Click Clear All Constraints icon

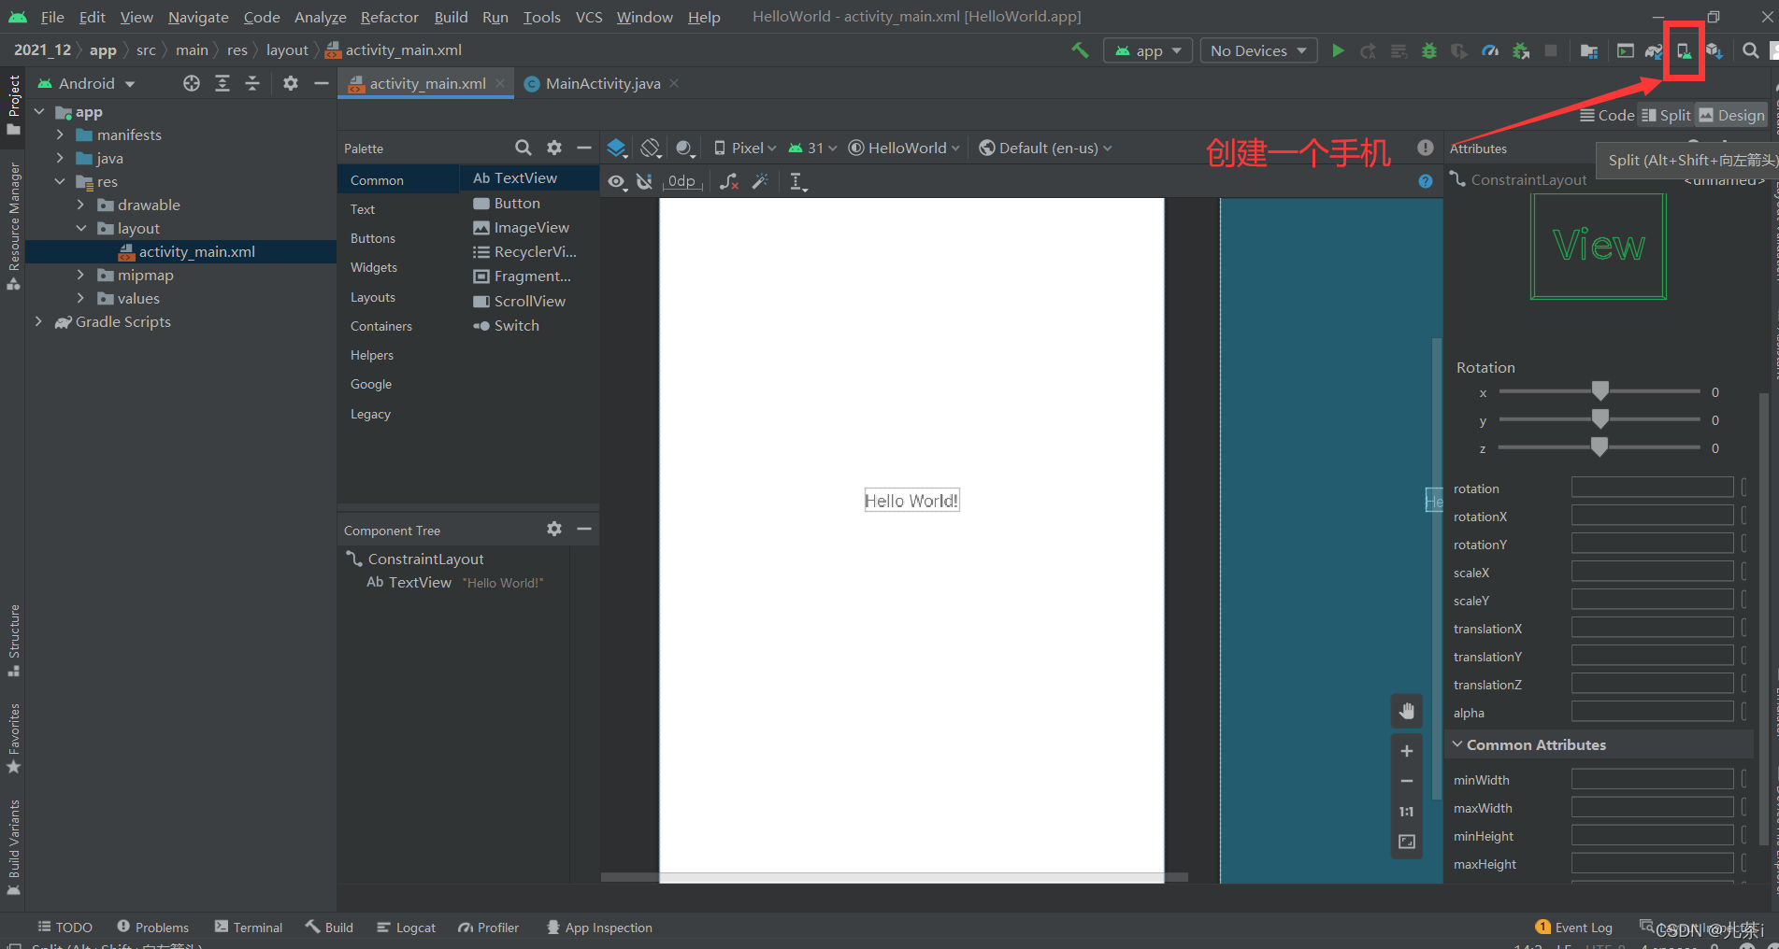pyautogui.click(x=729, y=181)
